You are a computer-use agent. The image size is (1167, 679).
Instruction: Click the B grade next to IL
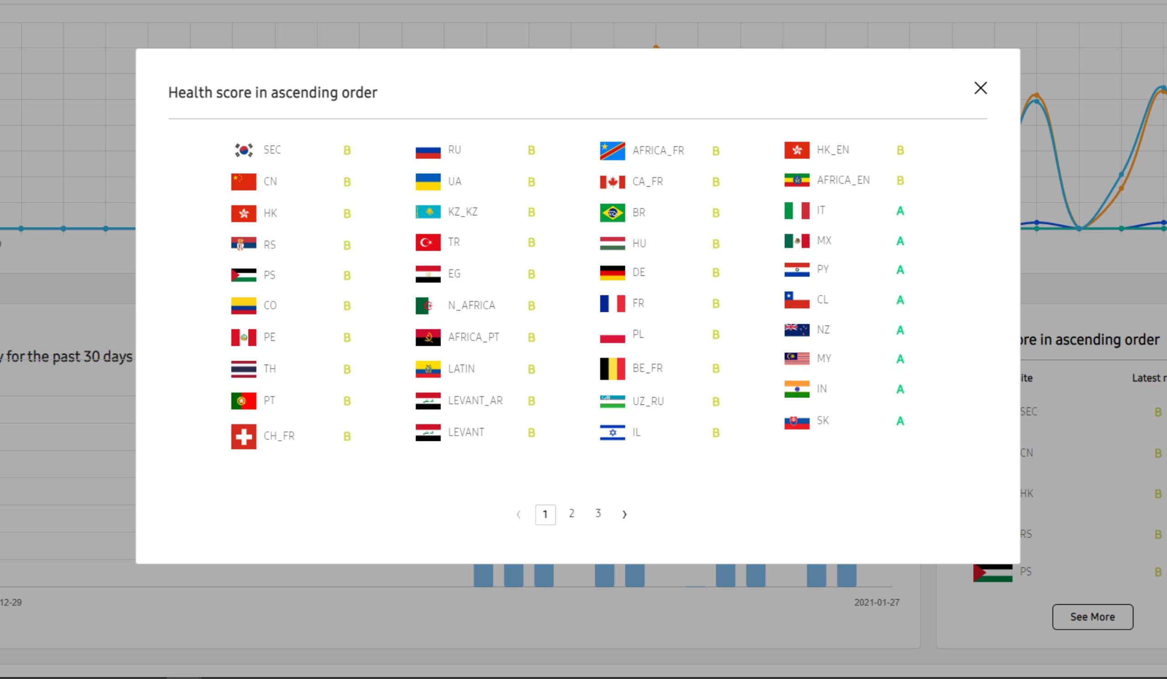716,433
